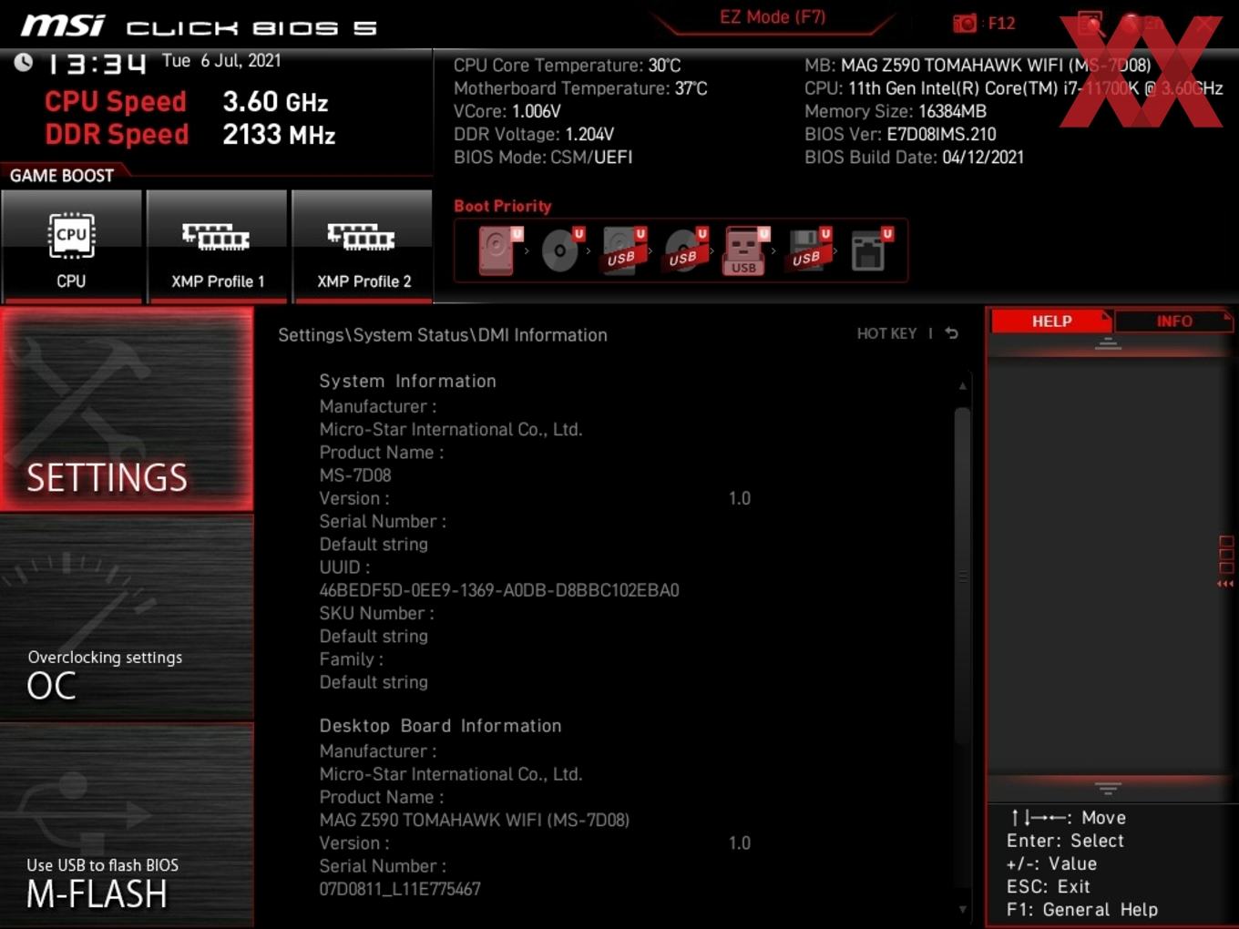Click the MSI Click BIOS 5 logo

pyautogui.click(x=199, y=26)
